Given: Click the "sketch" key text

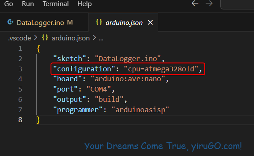Looking at the screenshot, I should coord(70,58).
